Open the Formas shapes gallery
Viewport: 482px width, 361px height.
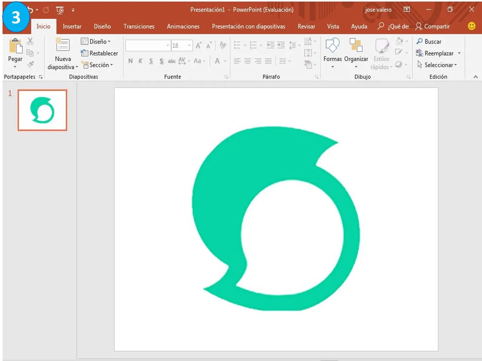point(333,53)
